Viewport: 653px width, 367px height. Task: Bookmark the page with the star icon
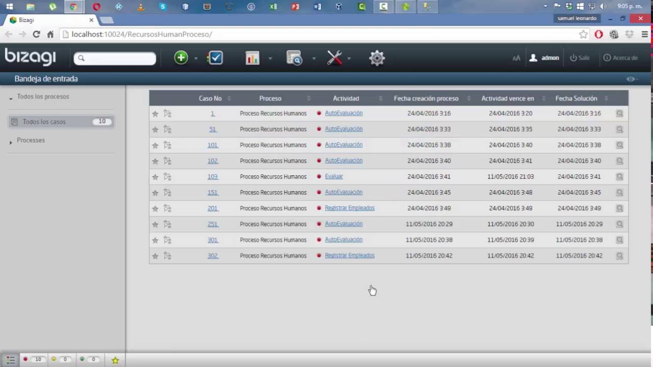click(583, 34)
